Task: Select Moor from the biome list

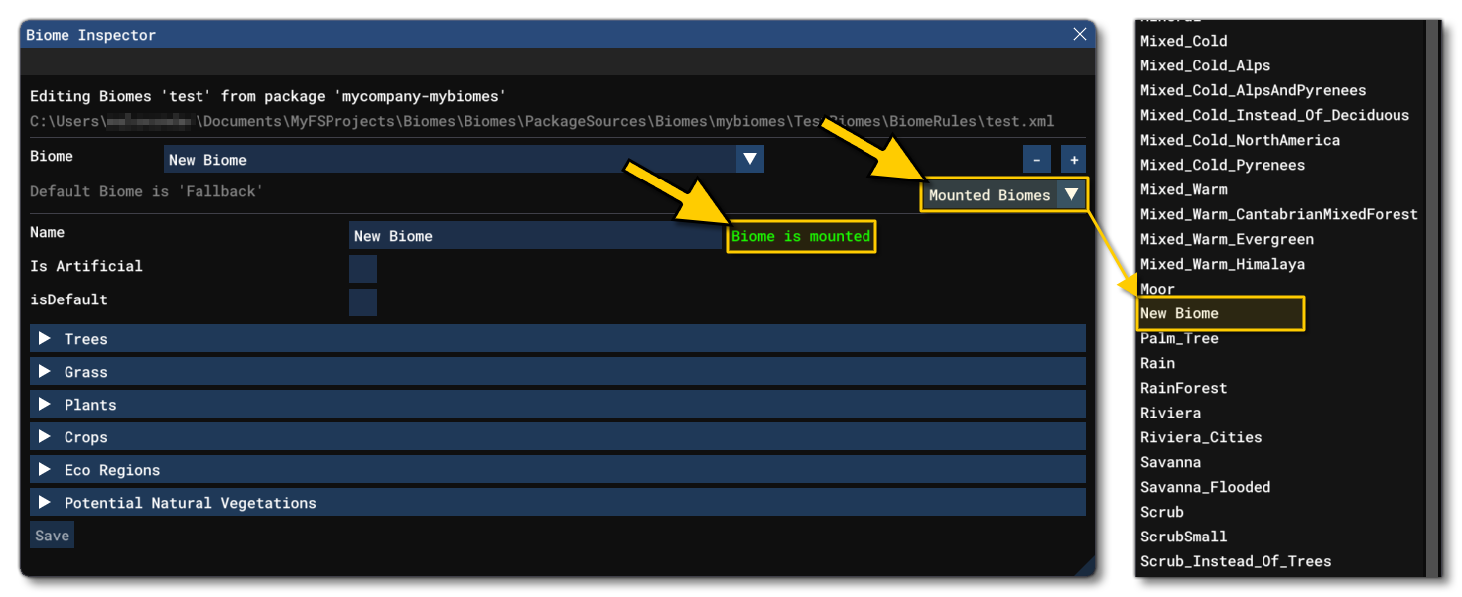Action: pos(1157,289)
